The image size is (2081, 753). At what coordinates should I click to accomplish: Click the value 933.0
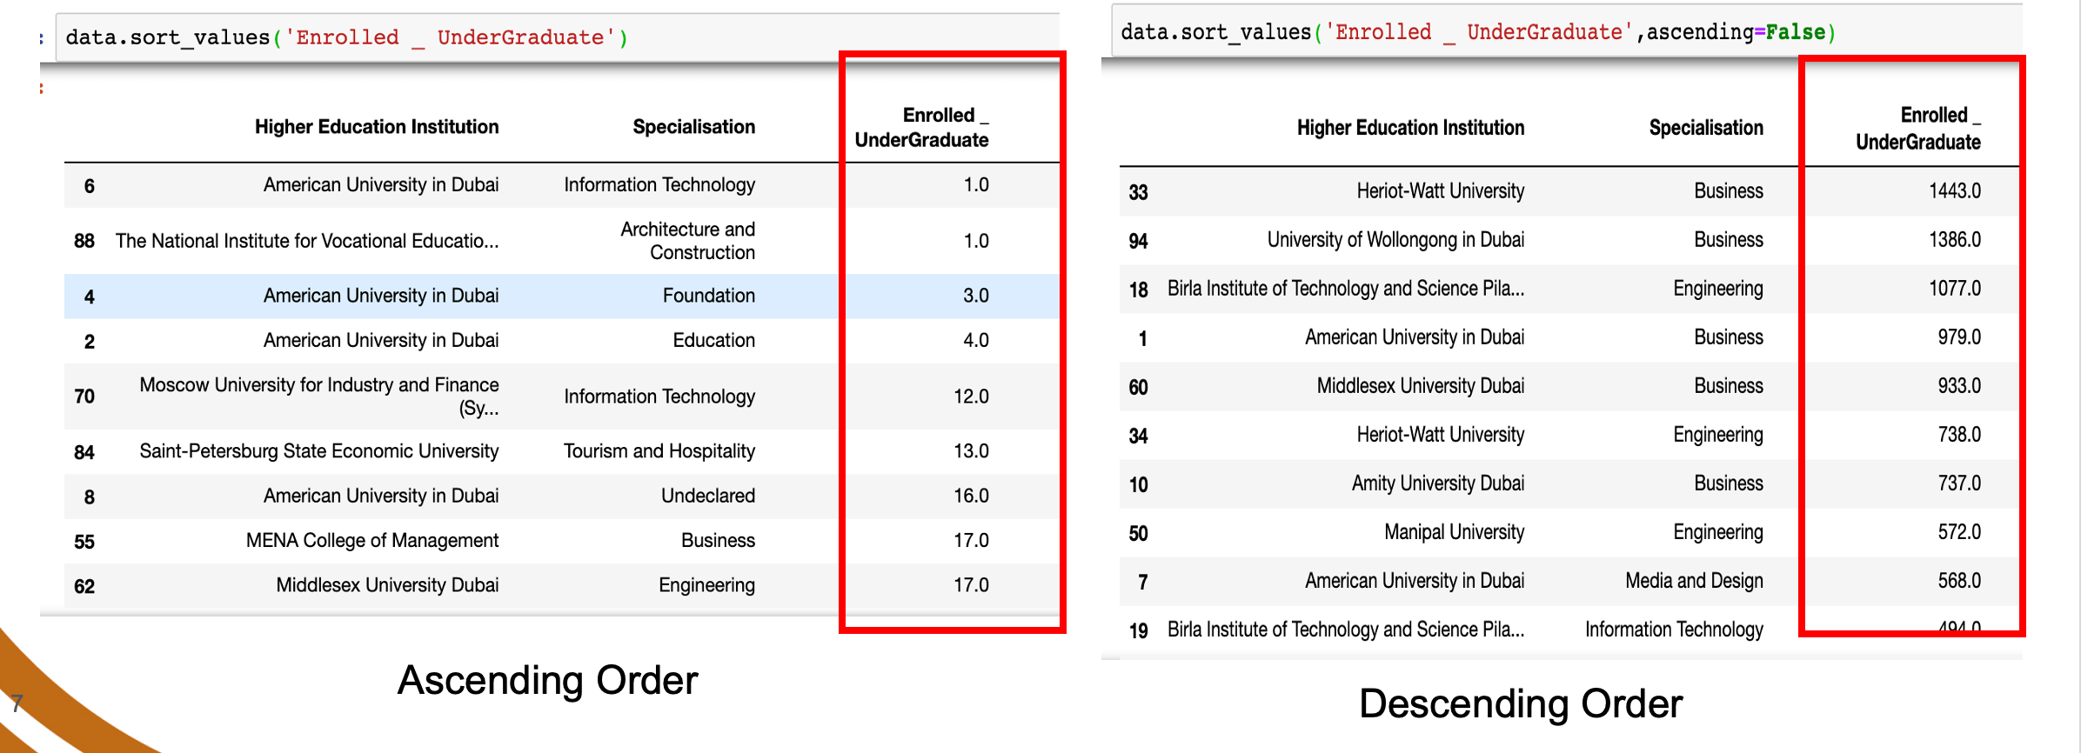(x=1959, y=386)
